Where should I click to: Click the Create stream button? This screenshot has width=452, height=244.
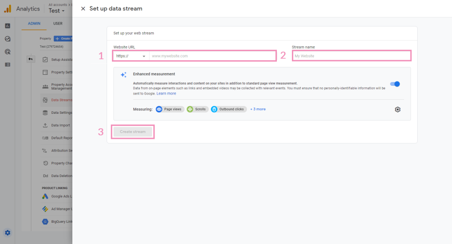pyautogui.click(x=133, y=132)
